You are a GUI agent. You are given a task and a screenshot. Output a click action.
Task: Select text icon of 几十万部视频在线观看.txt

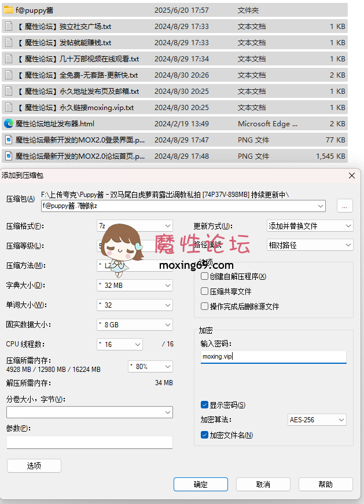(9, 59)
